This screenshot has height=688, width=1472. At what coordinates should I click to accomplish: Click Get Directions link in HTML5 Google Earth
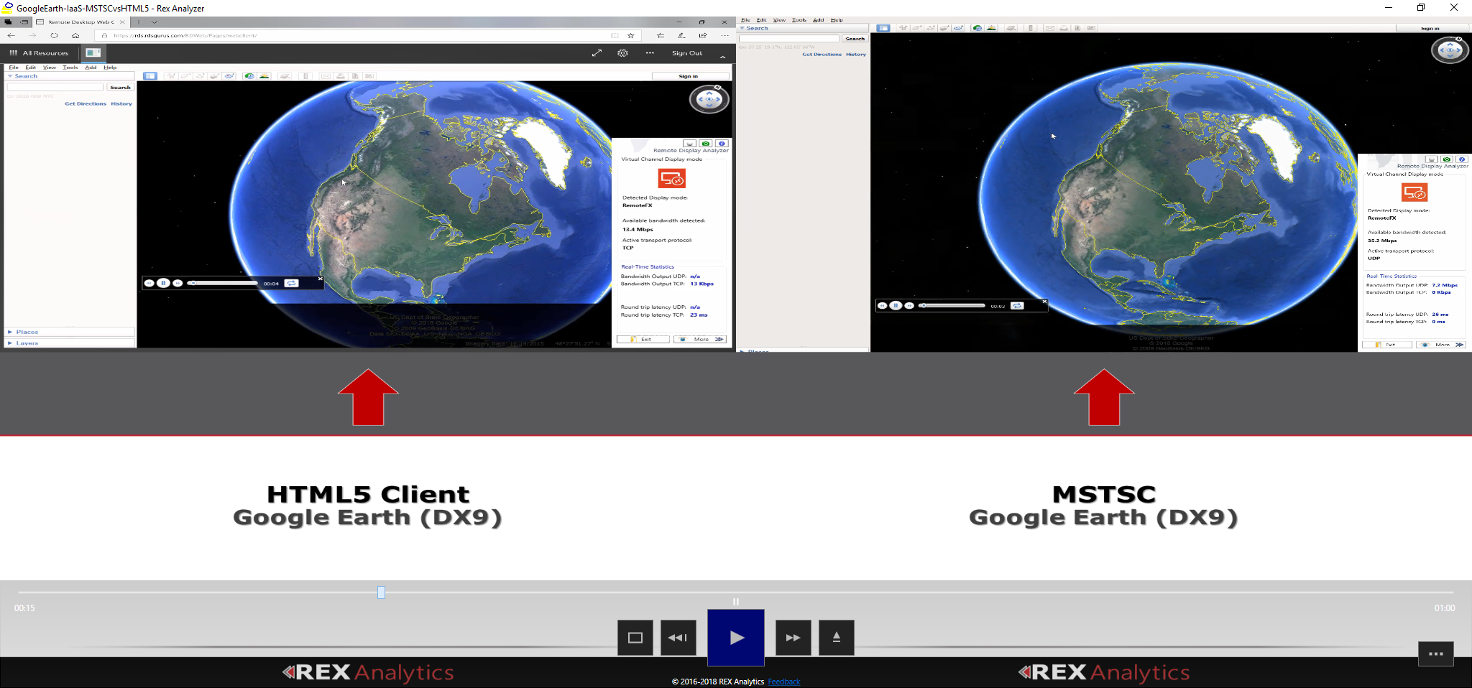[86, 104]
